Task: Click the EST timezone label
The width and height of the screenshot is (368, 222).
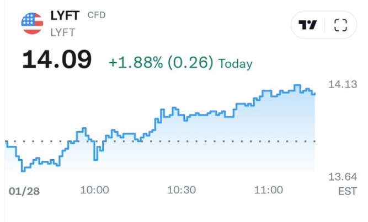Action: (x=347, y=191)
